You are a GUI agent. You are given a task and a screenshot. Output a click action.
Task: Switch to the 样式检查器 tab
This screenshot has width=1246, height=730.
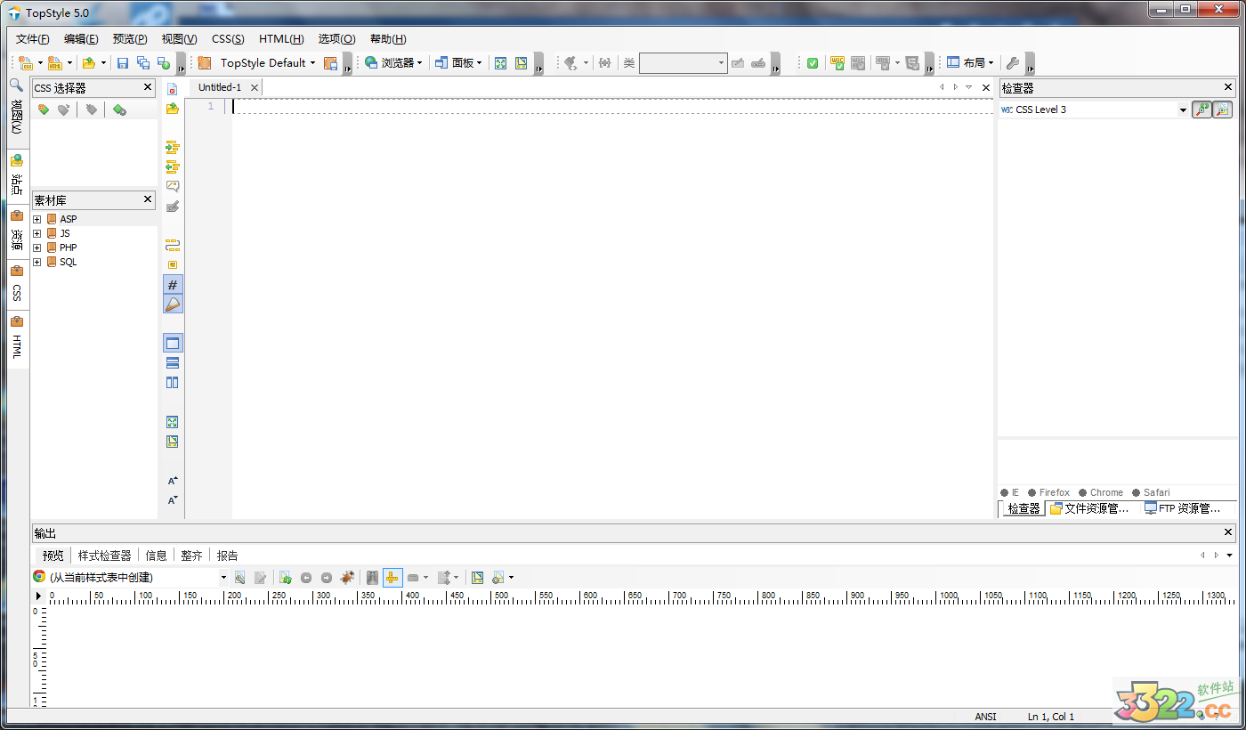(x=104, y=556)
